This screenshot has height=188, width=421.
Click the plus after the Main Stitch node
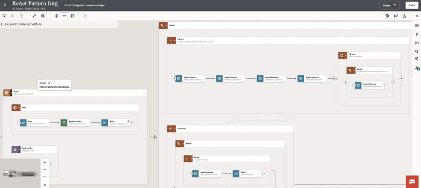(x=132, y=123)
